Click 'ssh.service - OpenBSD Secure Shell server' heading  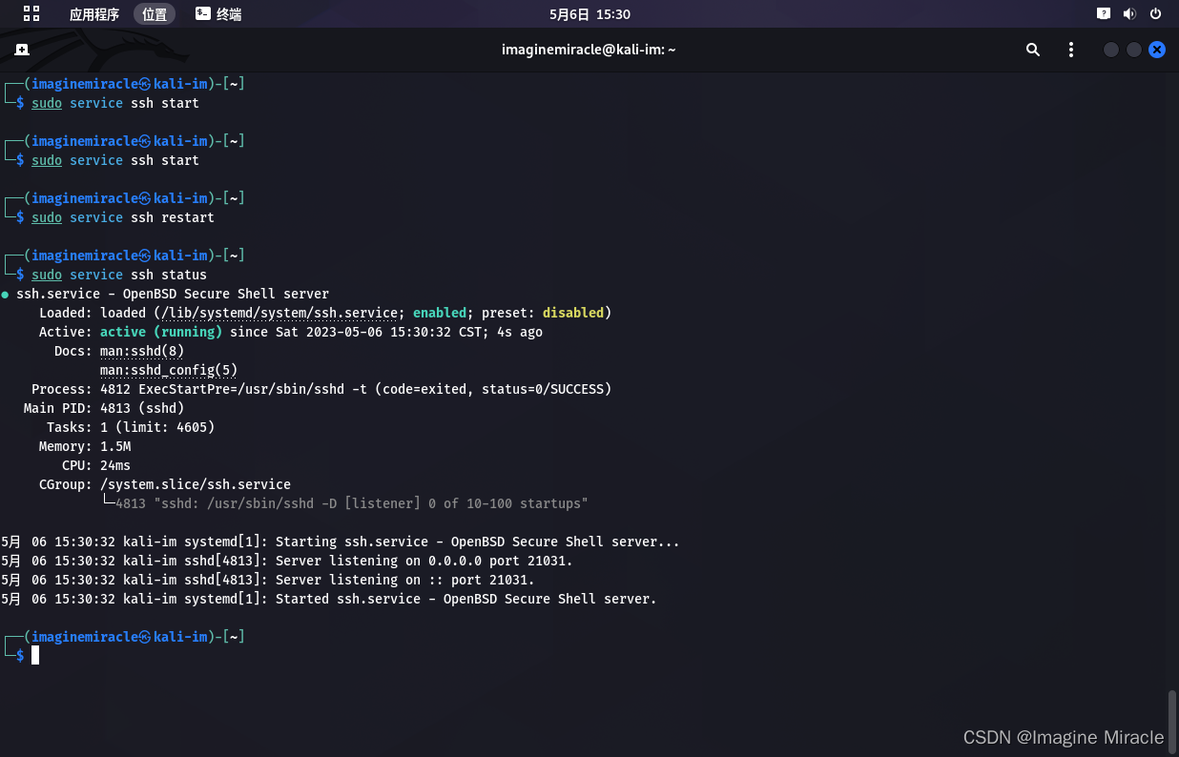(x=173, y=294)
